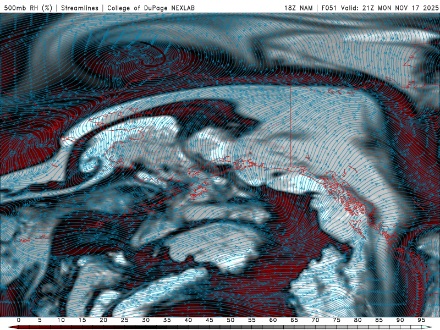Click the colorbar label '10'
440x330 pixels.
coord(61,320)
